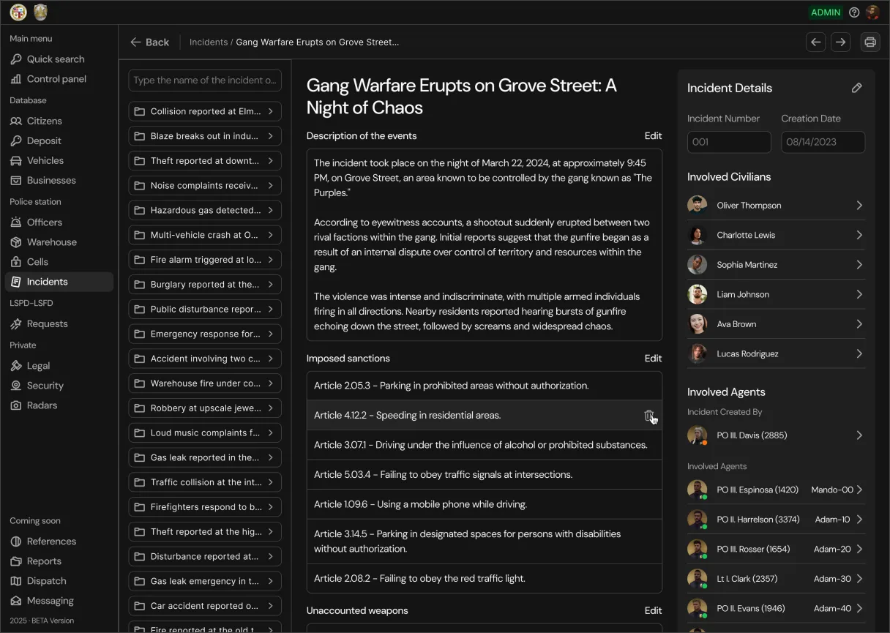Screen dimensions: 890x633
Task: Open Quick search from sidebar
Action: pyautogui.click(x=59, y=59)
